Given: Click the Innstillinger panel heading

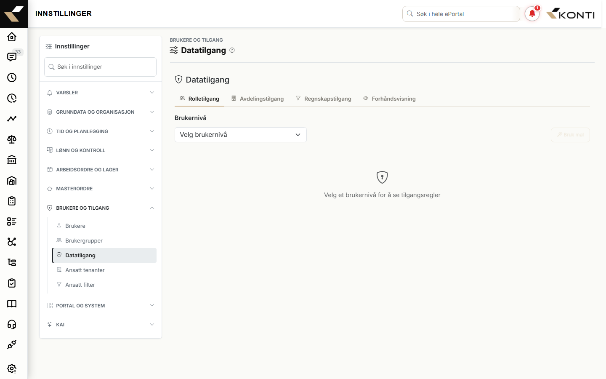Looking at the screenshot, I should point(72,46).
